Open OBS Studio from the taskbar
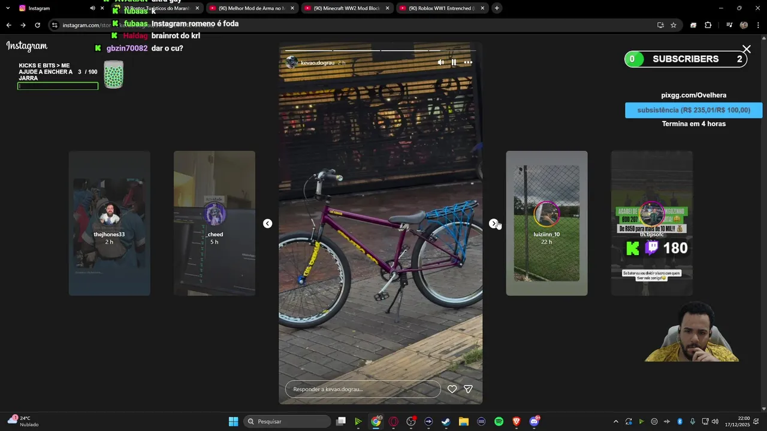Image resolution: width=767 pixels, height=431 pixels. (411, 421)
